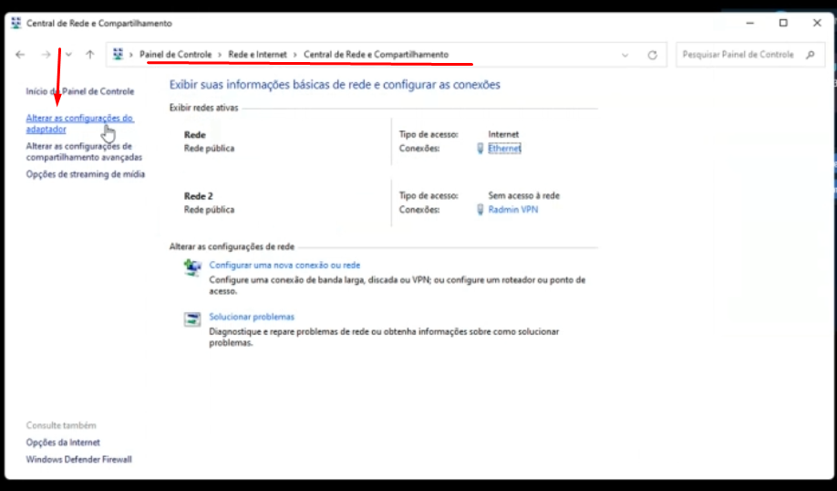Click the Pesquisar Painel de Controle field
The height and width of the screenshot is (491, 837).
[737, 55]
